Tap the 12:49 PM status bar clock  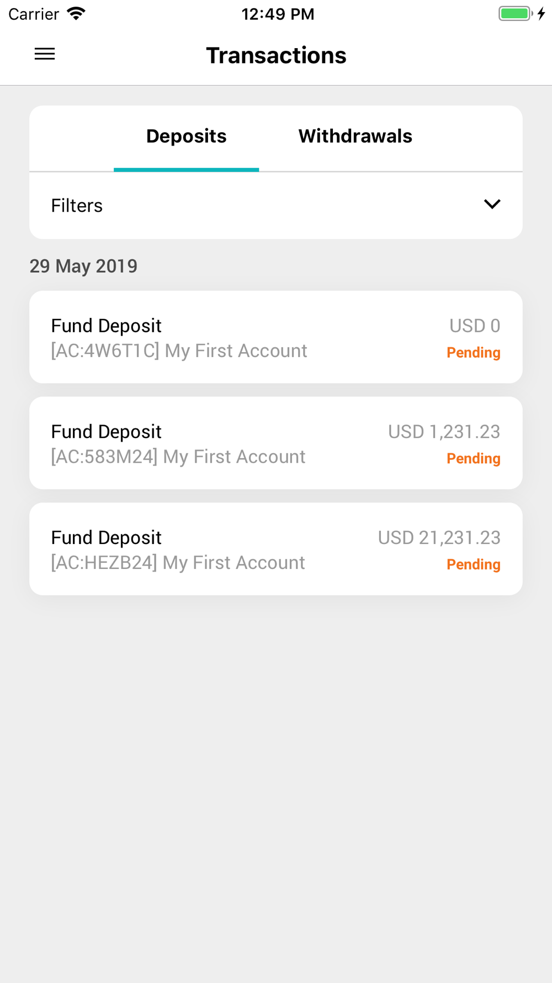pos(278,14)
